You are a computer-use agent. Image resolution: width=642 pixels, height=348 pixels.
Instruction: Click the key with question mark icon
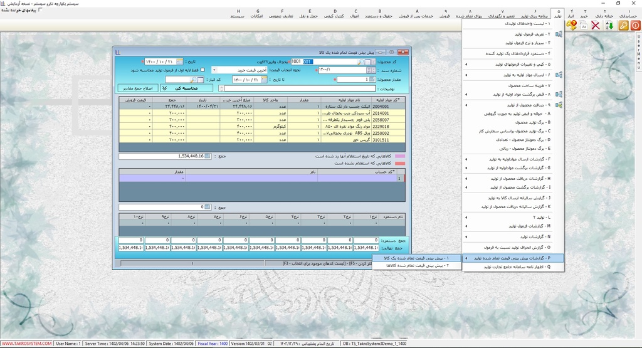[571, 26]
